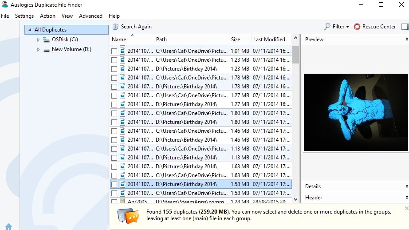Open the Settings menu
This screenshot has height=230, width=409.
point(24,16)
